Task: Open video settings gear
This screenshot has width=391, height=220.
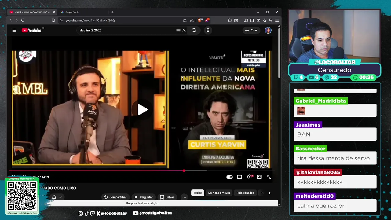Action: tap(250, 177)
